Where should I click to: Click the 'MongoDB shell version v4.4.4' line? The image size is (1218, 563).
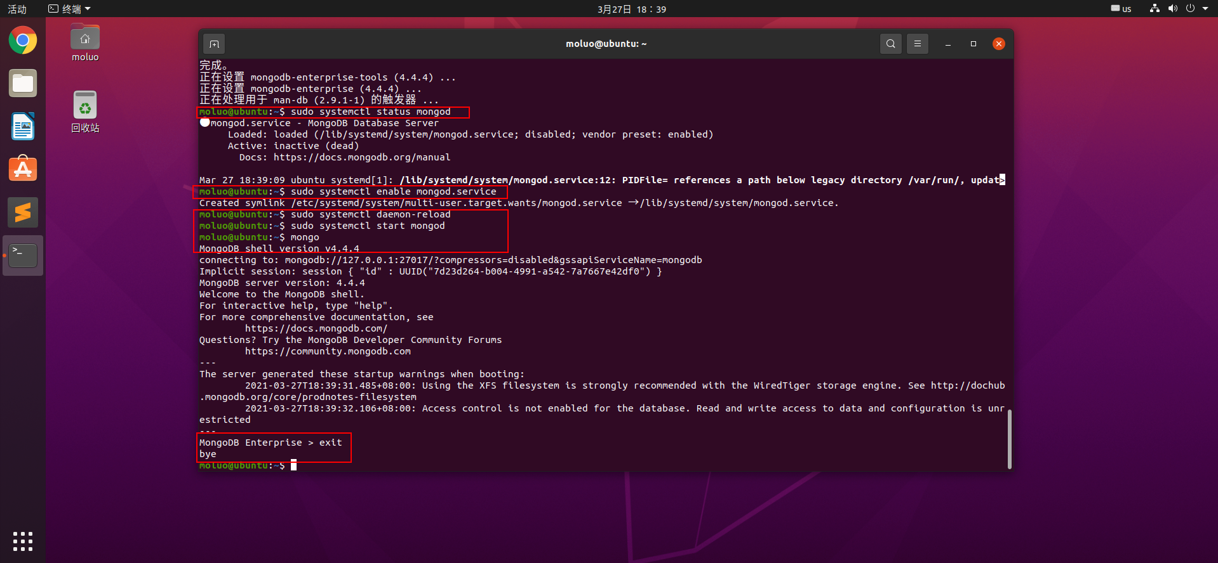point(279,249)
